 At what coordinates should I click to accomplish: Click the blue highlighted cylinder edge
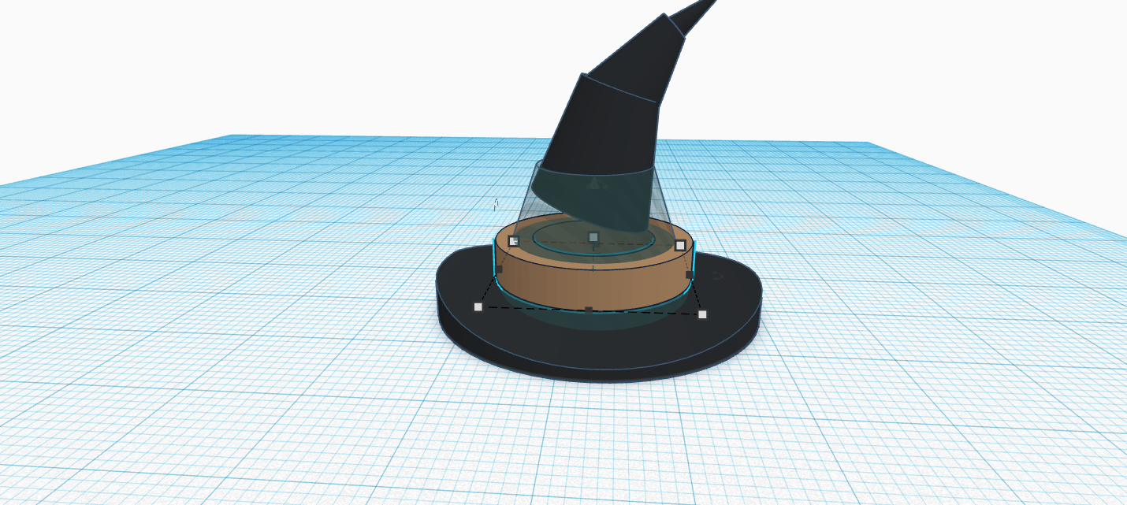pyautogui.click(x=494, y=260)
